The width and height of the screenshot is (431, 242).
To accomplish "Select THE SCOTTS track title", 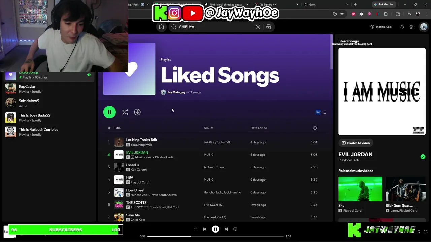I will click(x=136, y=203).
